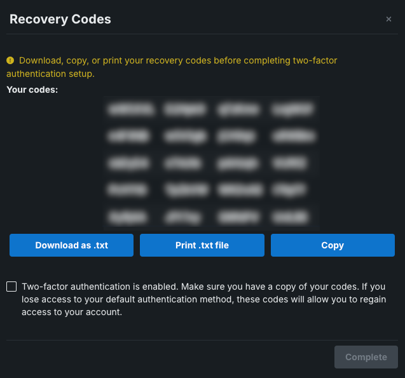Copy the recovery codes to clipboard
405x378 pixels.
click(x=333, y=245)
